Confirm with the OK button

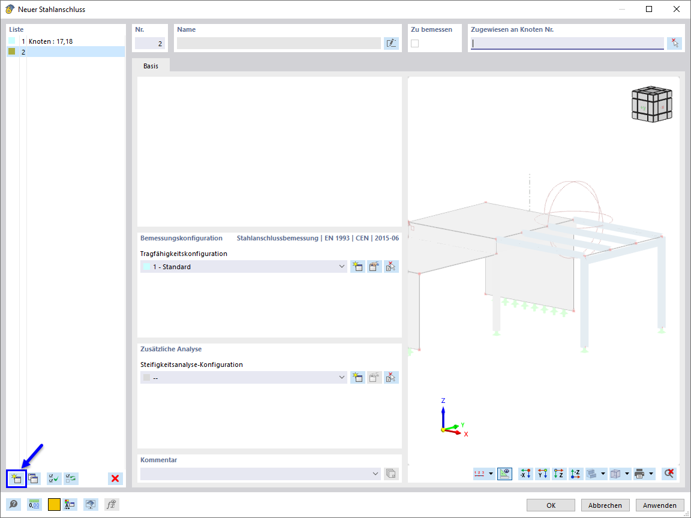pyautogui.click(x=551, y=505)
